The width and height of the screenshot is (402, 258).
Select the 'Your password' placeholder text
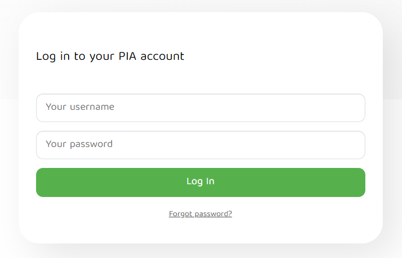click(79, 144)
